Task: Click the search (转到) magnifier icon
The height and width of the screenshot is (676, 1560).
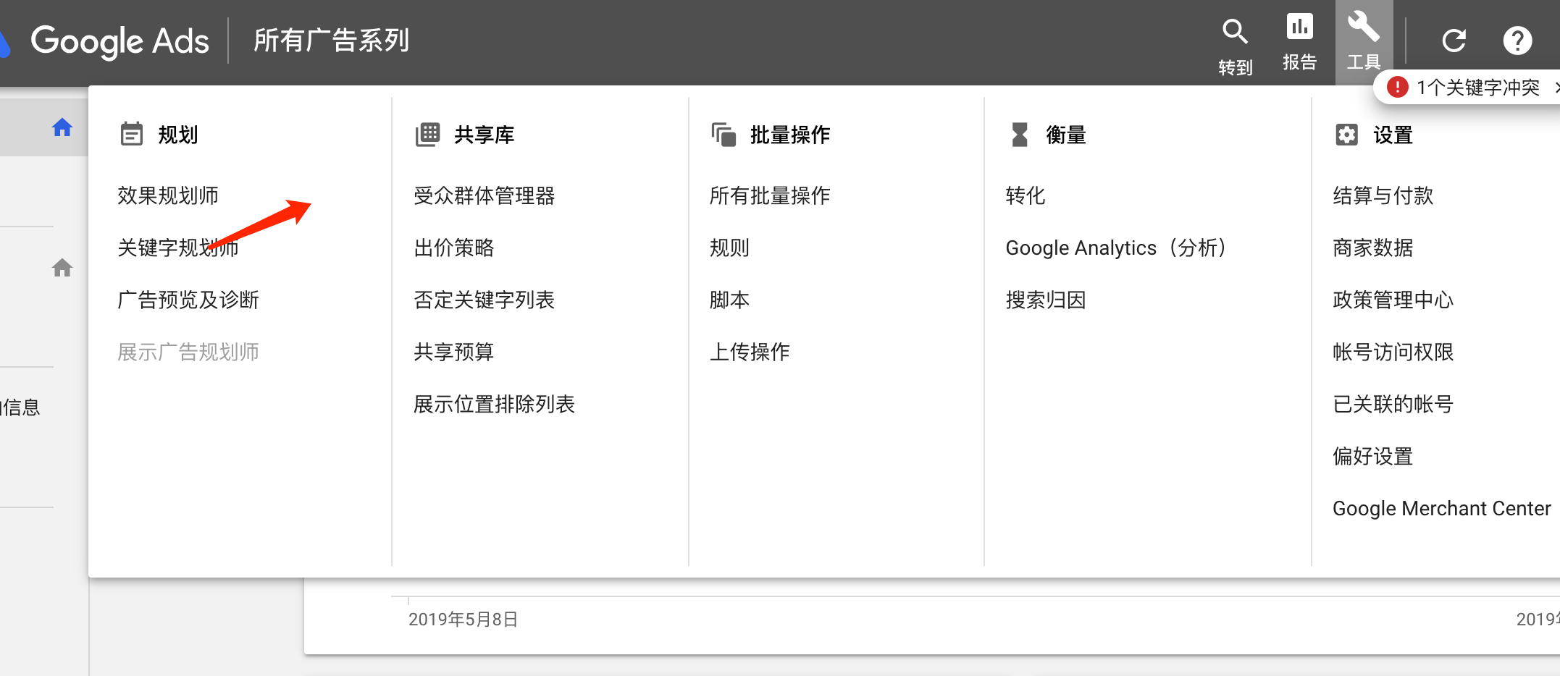Action: [1235, 32]
